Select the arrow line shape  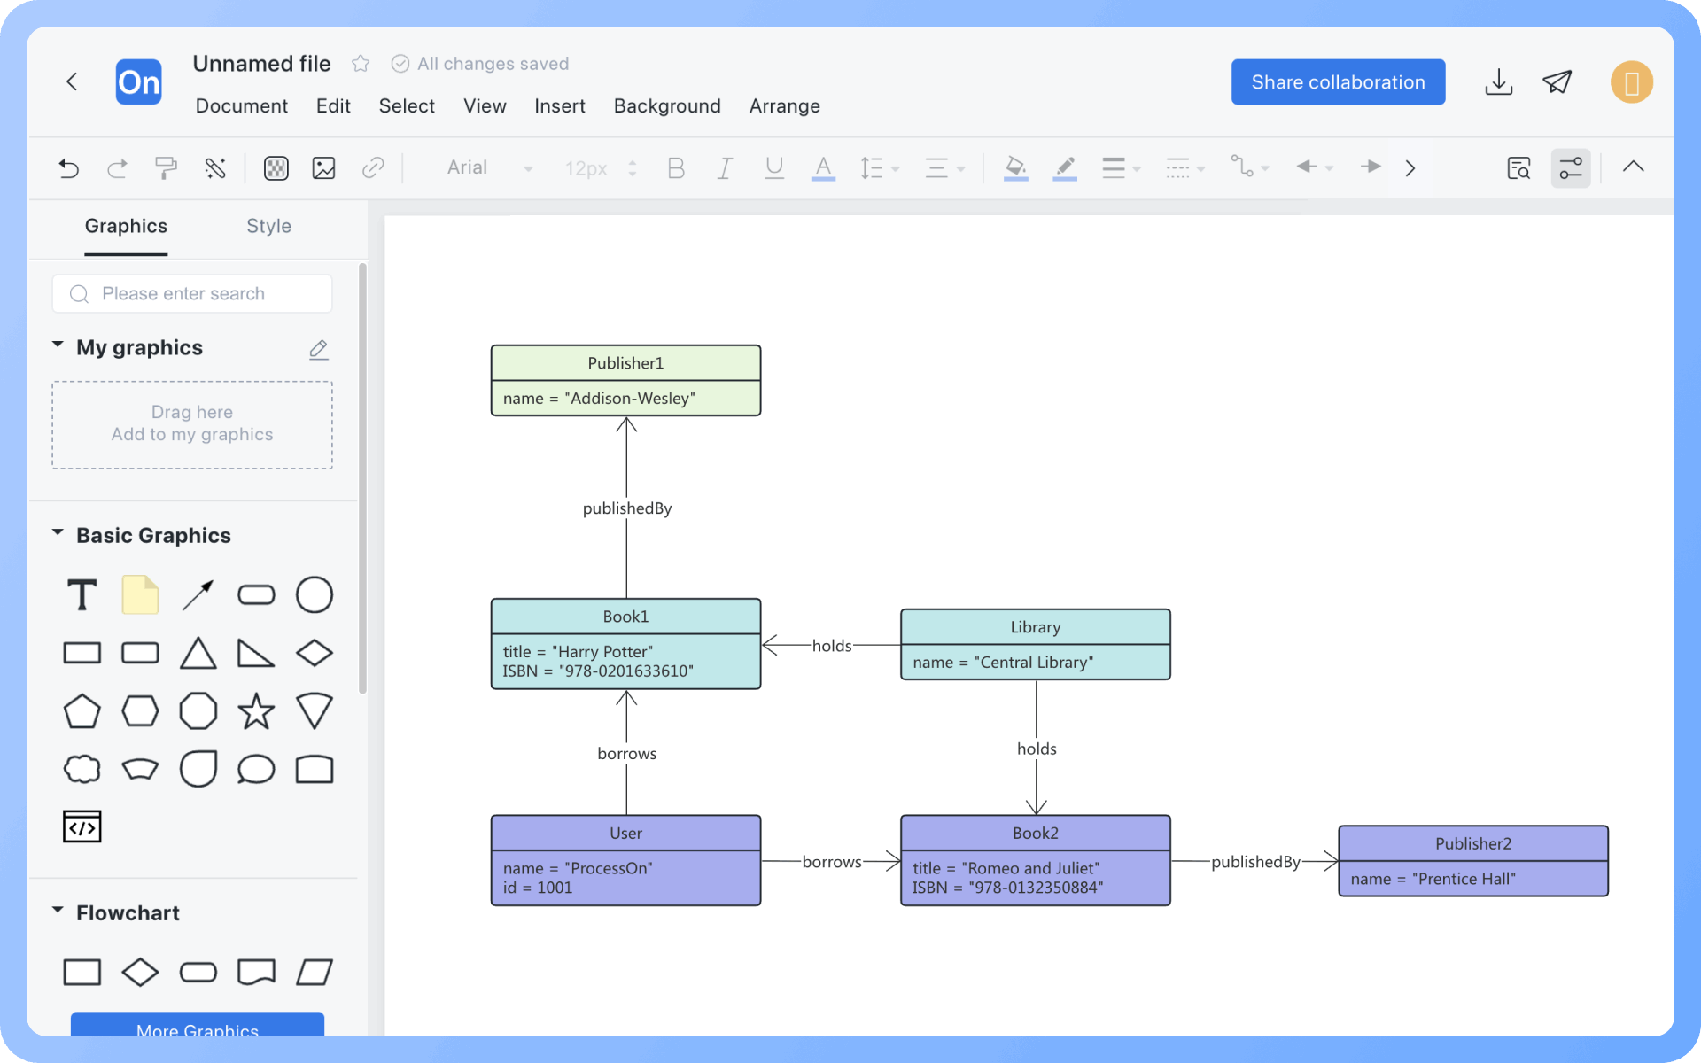point(198,595)
